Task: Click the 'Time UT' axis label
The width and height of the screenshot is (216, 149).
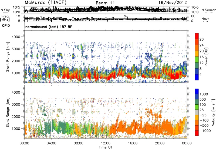Action: [106, 147]
